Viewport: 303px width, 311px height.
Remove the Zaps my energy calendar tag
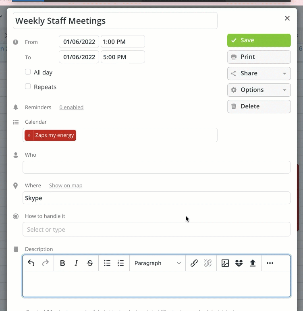(x=29, y=135)
